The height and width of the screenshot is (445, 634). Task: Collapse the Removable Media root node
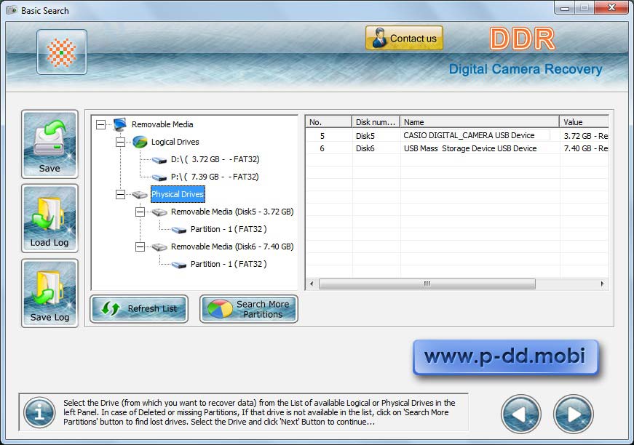coord(100,124)
